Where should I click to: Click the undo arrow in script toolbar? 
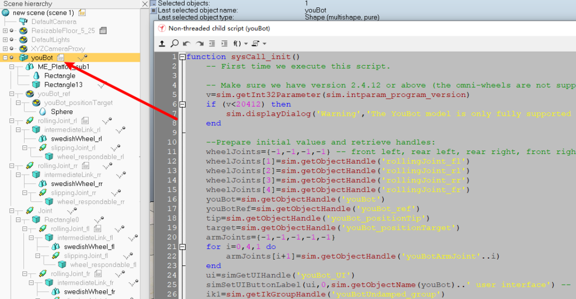[187, 43]
